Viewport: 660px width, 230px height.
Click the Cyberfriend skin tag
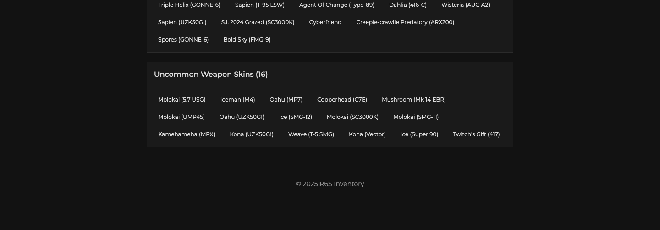click(x=325, y=22)
